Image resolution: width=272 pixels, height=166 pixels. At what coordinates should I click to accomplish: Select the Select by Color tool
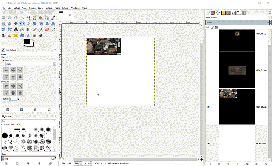28,18
